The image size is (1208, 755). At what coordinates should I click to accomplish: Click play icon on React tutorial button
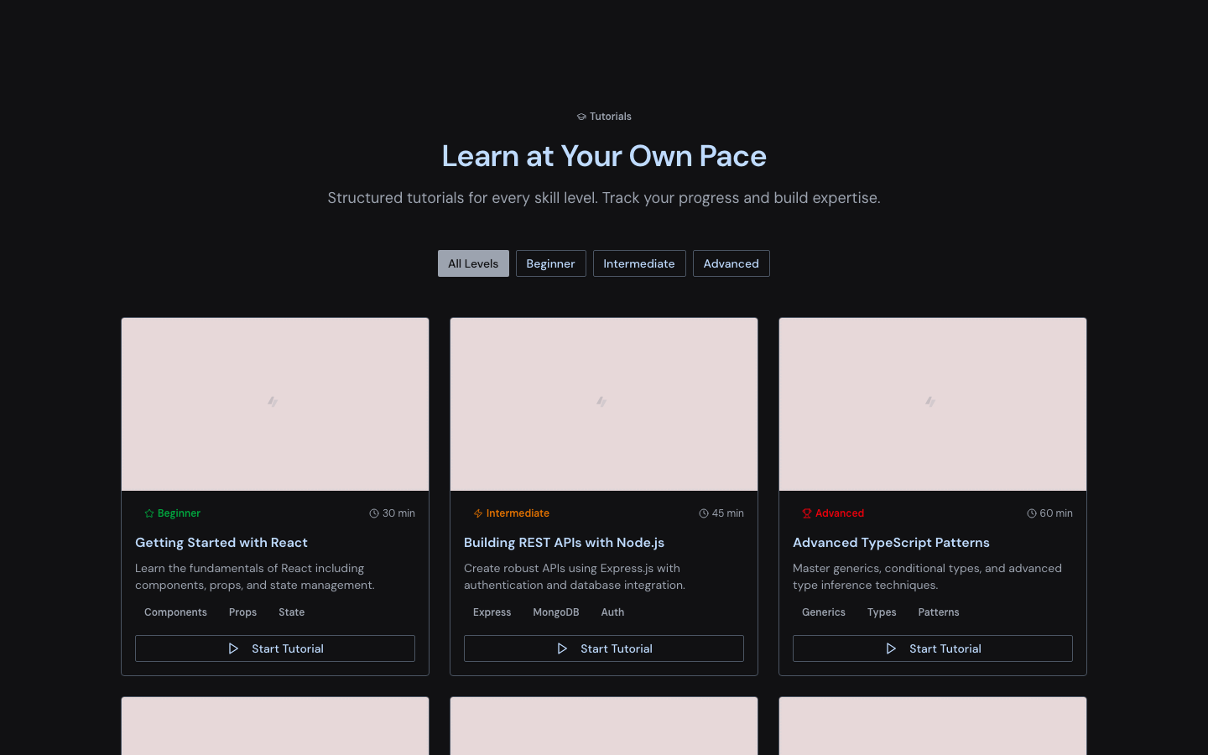(233, 648)
